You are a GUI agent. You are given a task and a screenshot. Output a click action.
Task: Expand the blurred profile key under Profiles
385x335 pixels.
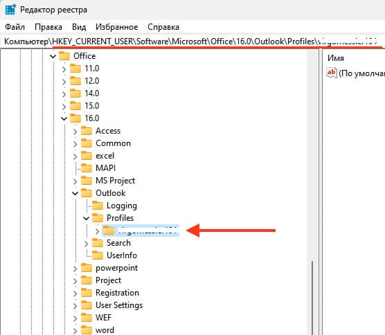pyautogui.click(x=97, y=231)
